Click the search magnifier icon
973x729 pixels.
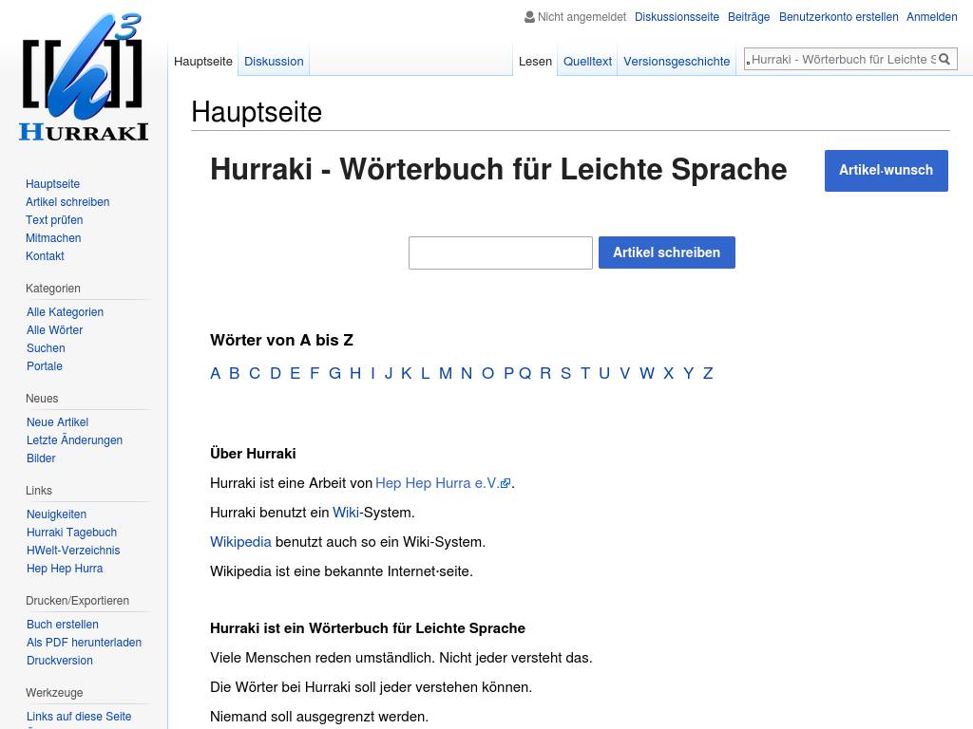(945, 59)
